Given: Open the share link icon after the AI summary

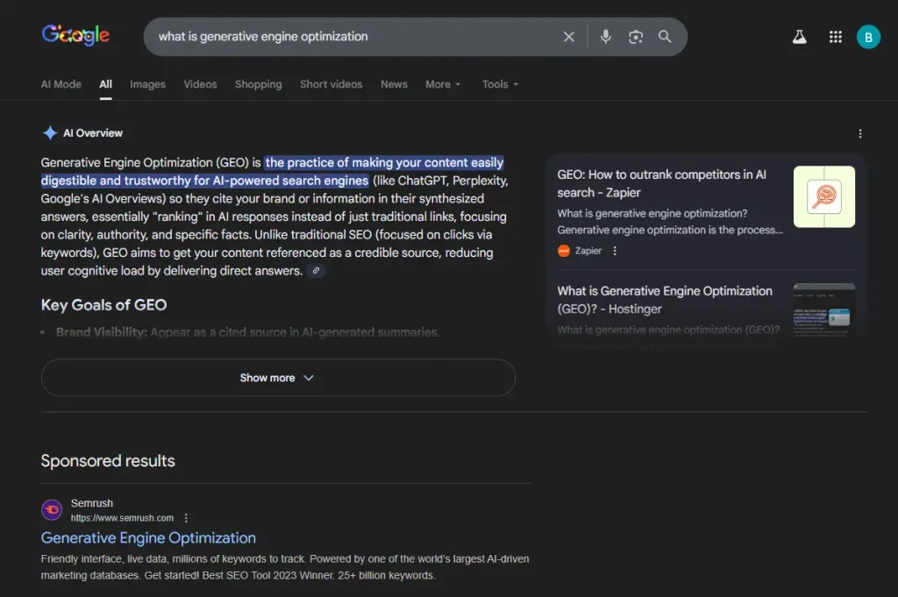Looking at the screenshot, I should [316, 270].
